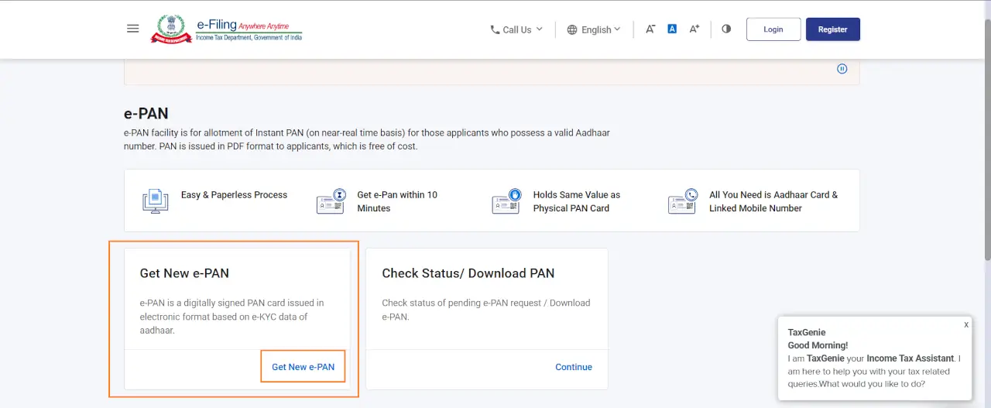
Task: Reset to default font size A icon
Action: tap(672, 29)
